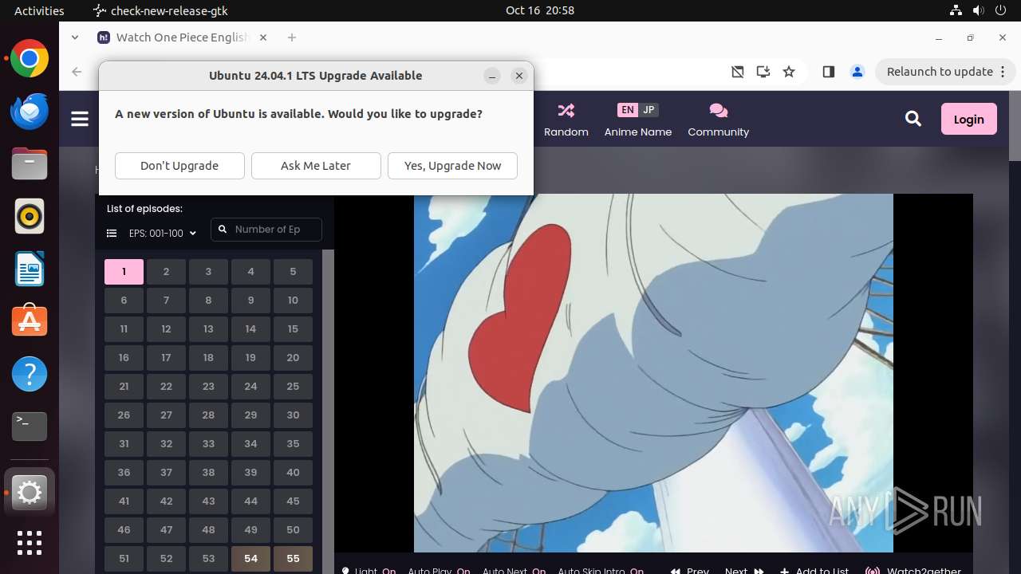This screenshot has height=574, width=1021.
Task: Open Chrome tab search chevron
Action: tap(75, 37)
